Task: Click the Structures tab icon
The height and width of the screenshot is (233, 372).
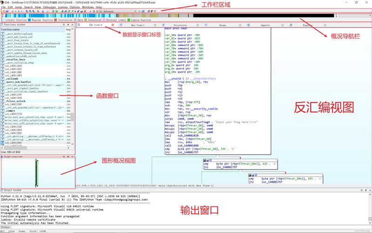Action: click(x=164, y=25)
